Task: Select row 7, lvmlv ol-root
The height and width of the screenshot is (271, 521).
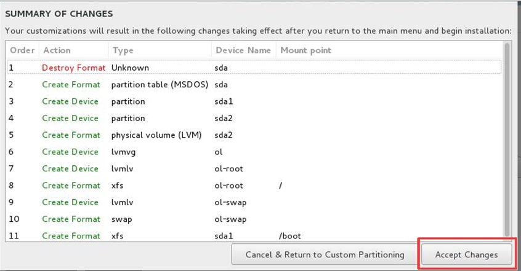Action: pyautogui.click(x=254, y=168)
